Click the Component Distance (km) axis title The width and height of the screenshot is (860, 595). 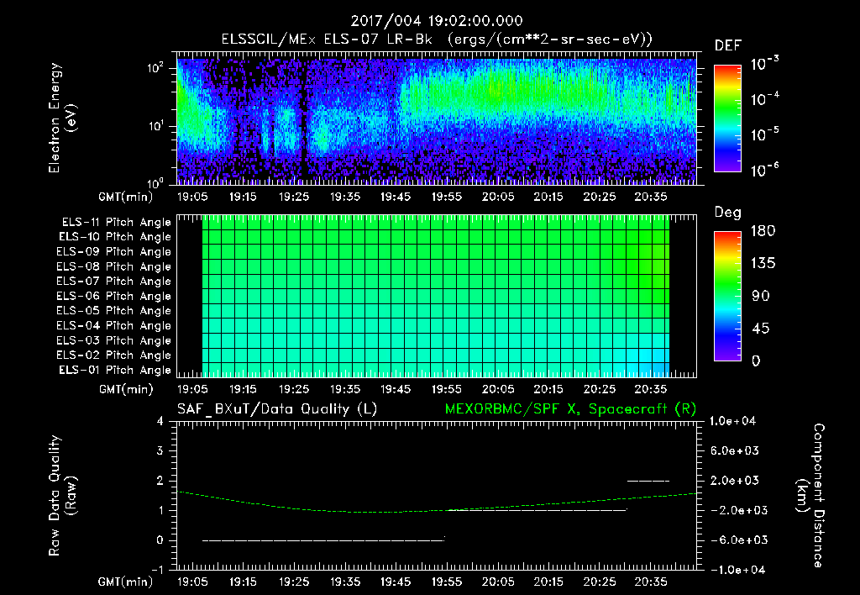[x=810, y=496]
